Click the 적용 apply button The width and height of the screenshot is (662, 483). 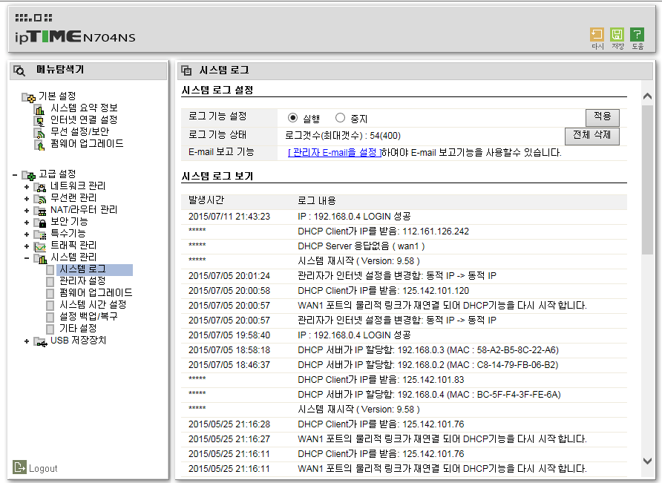pyautogui.click(x=603, y=117)
